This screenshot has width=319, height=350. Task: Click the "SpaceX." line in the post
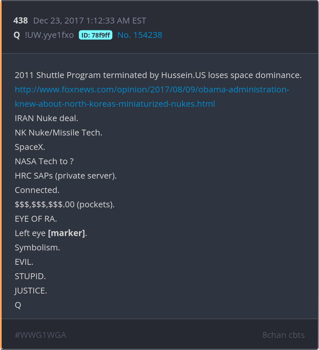click(30, 147)
